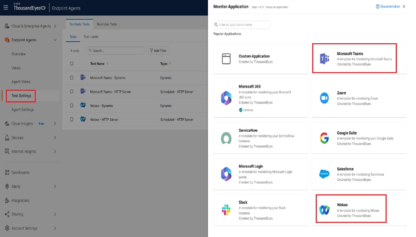The width and height of the screenshot is (416, 237).
Task: Expand the Cloud Insights chevron
Action: click(55, 124)
